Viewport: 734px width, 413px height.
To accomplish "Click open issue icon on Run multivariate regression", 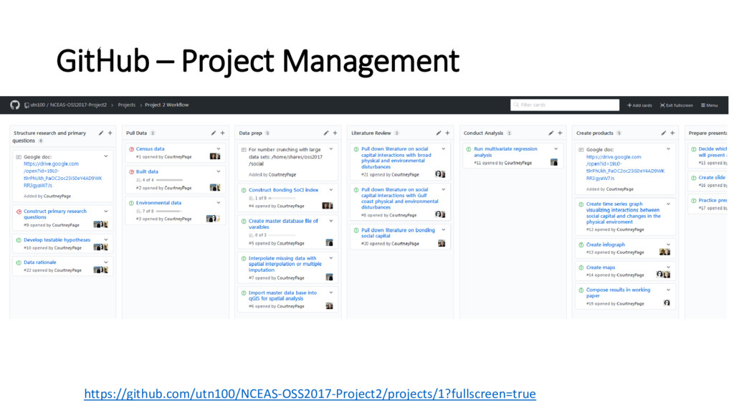I will tap(469, 149).
